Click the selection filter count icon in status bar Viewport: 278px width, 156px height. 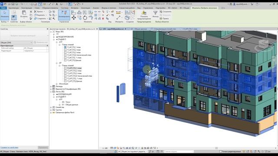(x=268, y=151)
